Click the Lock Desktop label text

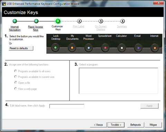pyautogui.click(x=56, y=37)
